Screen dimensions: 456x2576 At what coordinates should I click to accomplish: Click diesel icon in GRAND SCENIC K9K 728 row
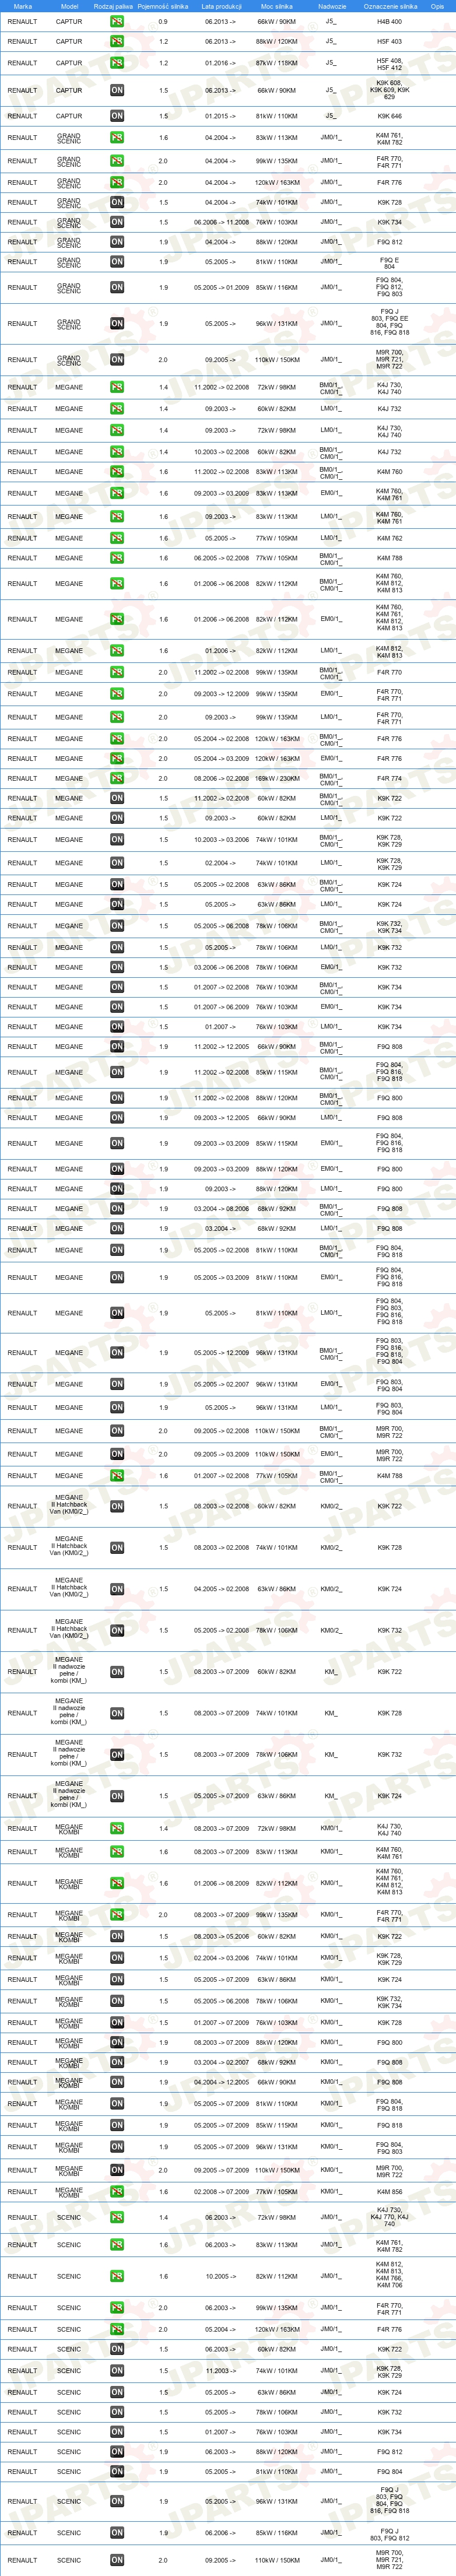point(117,202)
